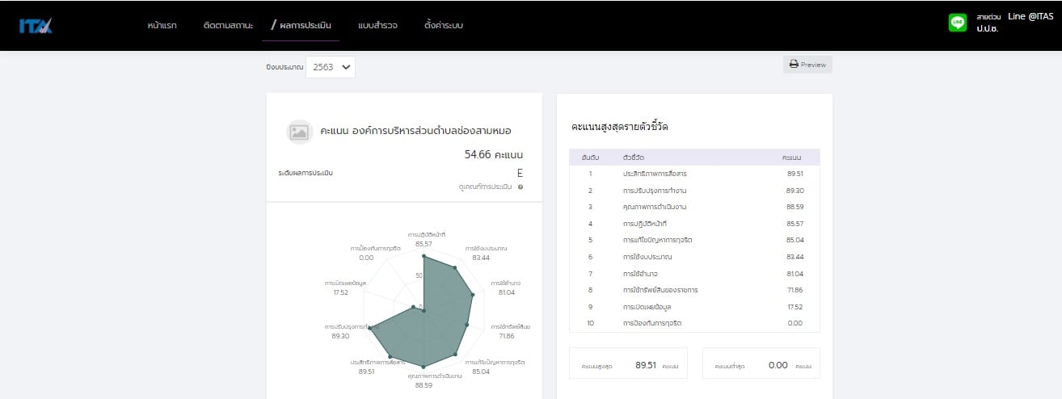Open the fiscal year 2563 dropdown

click(331, 67)
